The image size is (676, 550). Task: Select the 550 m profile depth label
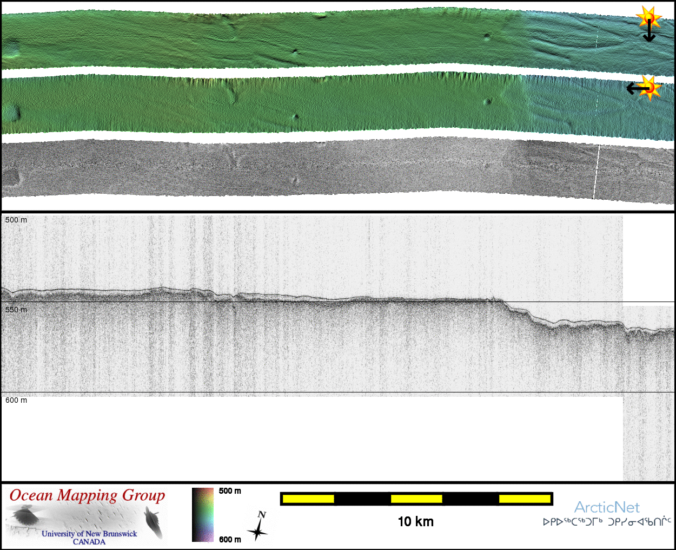16,310
